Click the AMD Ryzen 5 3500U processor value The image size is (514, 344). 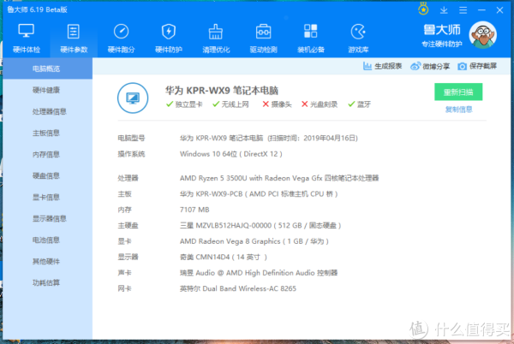tap(279, 178)
